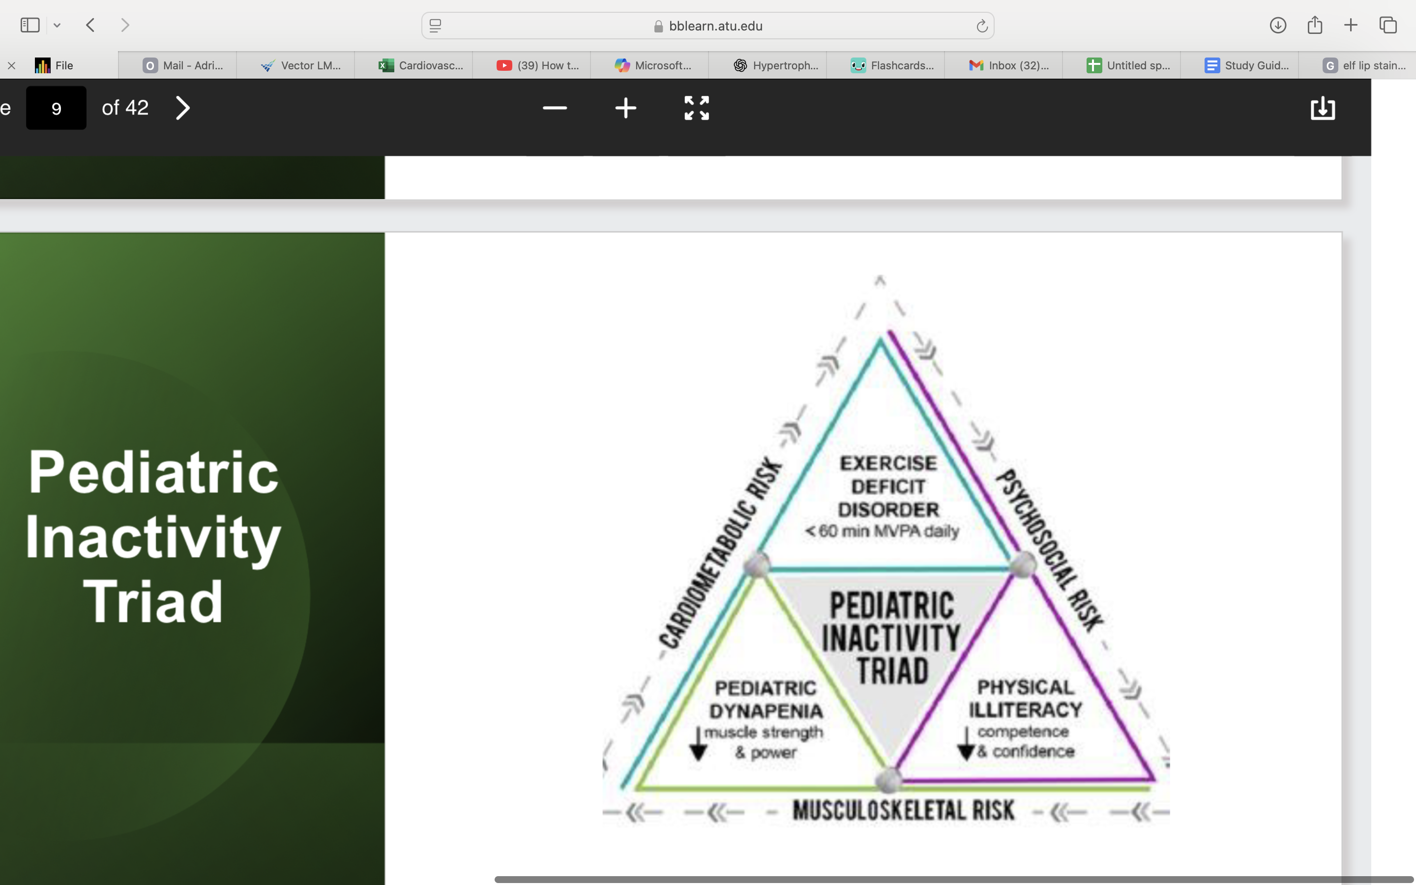Screen dimensions: 1416x885
Task: Open the Share menu
Action: click(x=1314, y=25)
